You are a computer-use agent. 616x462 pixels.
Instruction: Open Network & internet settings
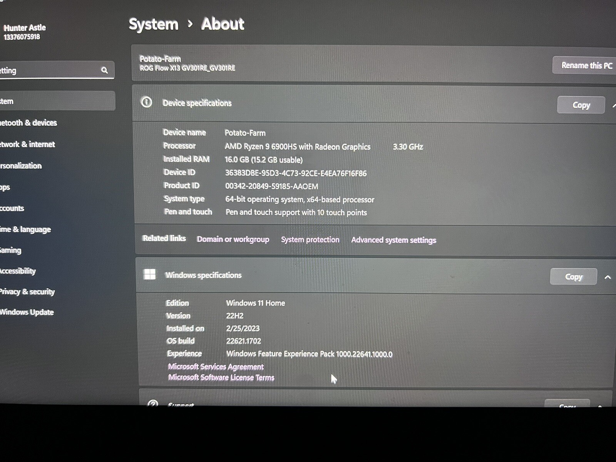(27, 144)
